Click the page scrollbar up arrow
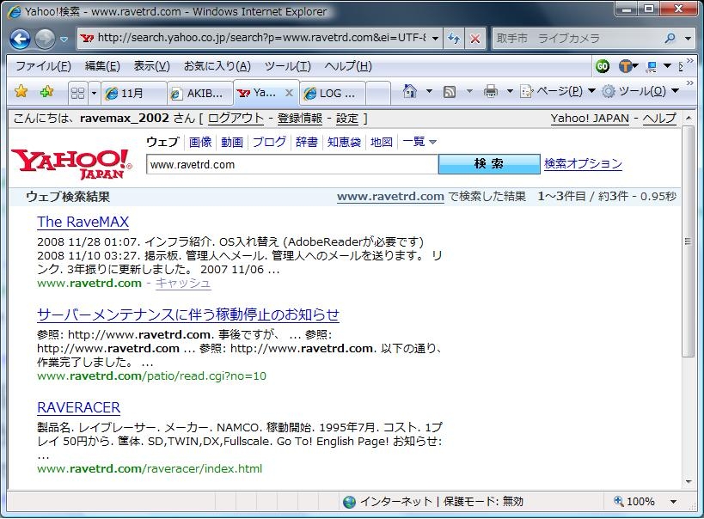The width and height of the screenshot is (704, 519). tap(689, 118)
